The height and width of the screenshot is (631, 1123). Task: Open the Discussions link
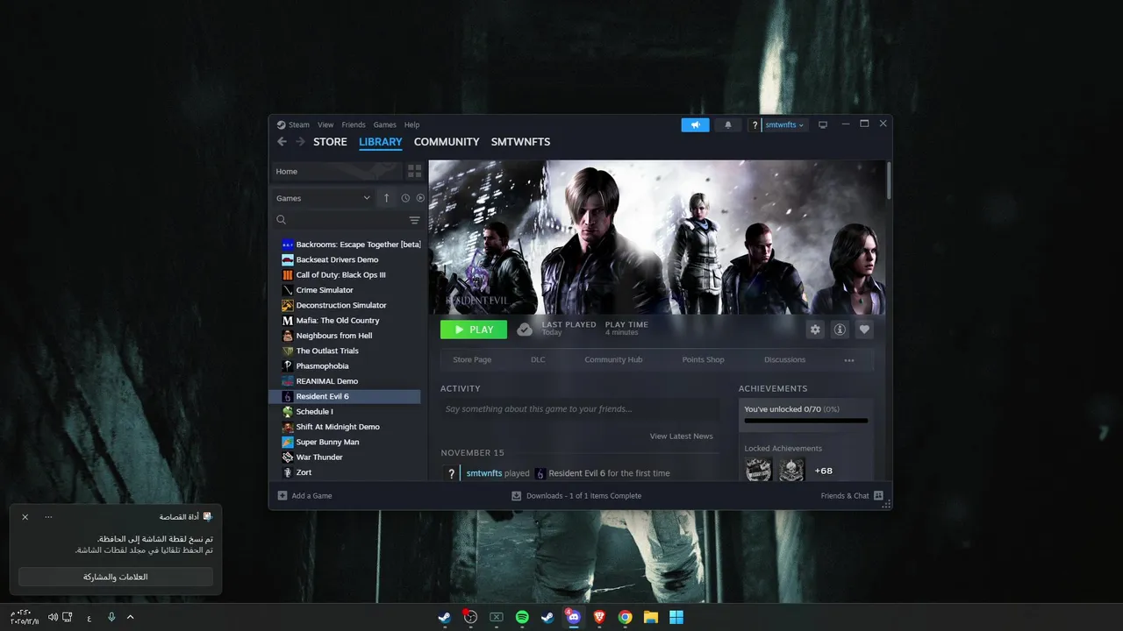(784, 360)
